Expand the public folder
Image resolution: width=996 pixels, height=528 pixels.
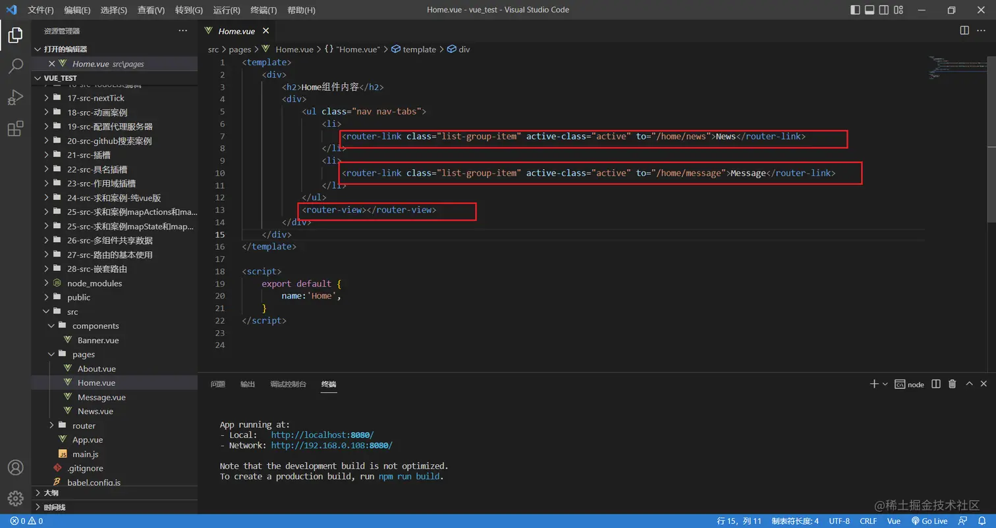click(x=115, y=297)
